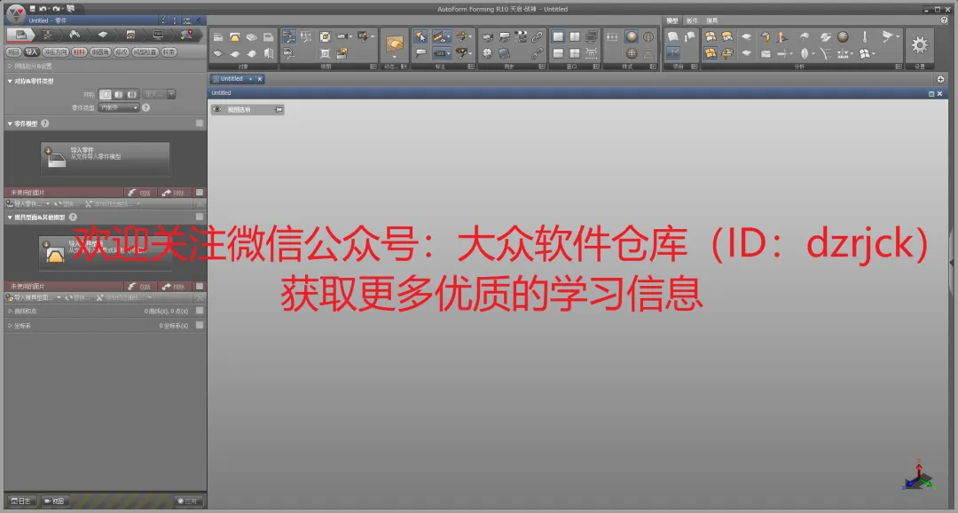The width and height of the screenshot is (958, 513).
Task: Choose the four-pane window layout icon
Action: pos(574,54)
